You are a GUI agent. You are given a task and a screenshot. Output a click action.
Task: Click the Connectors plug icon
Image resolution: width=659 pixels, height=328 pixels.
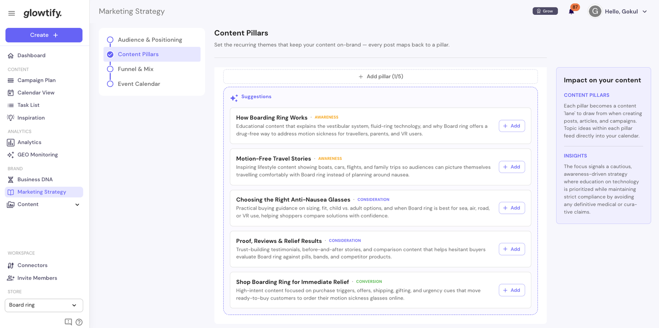11,266
